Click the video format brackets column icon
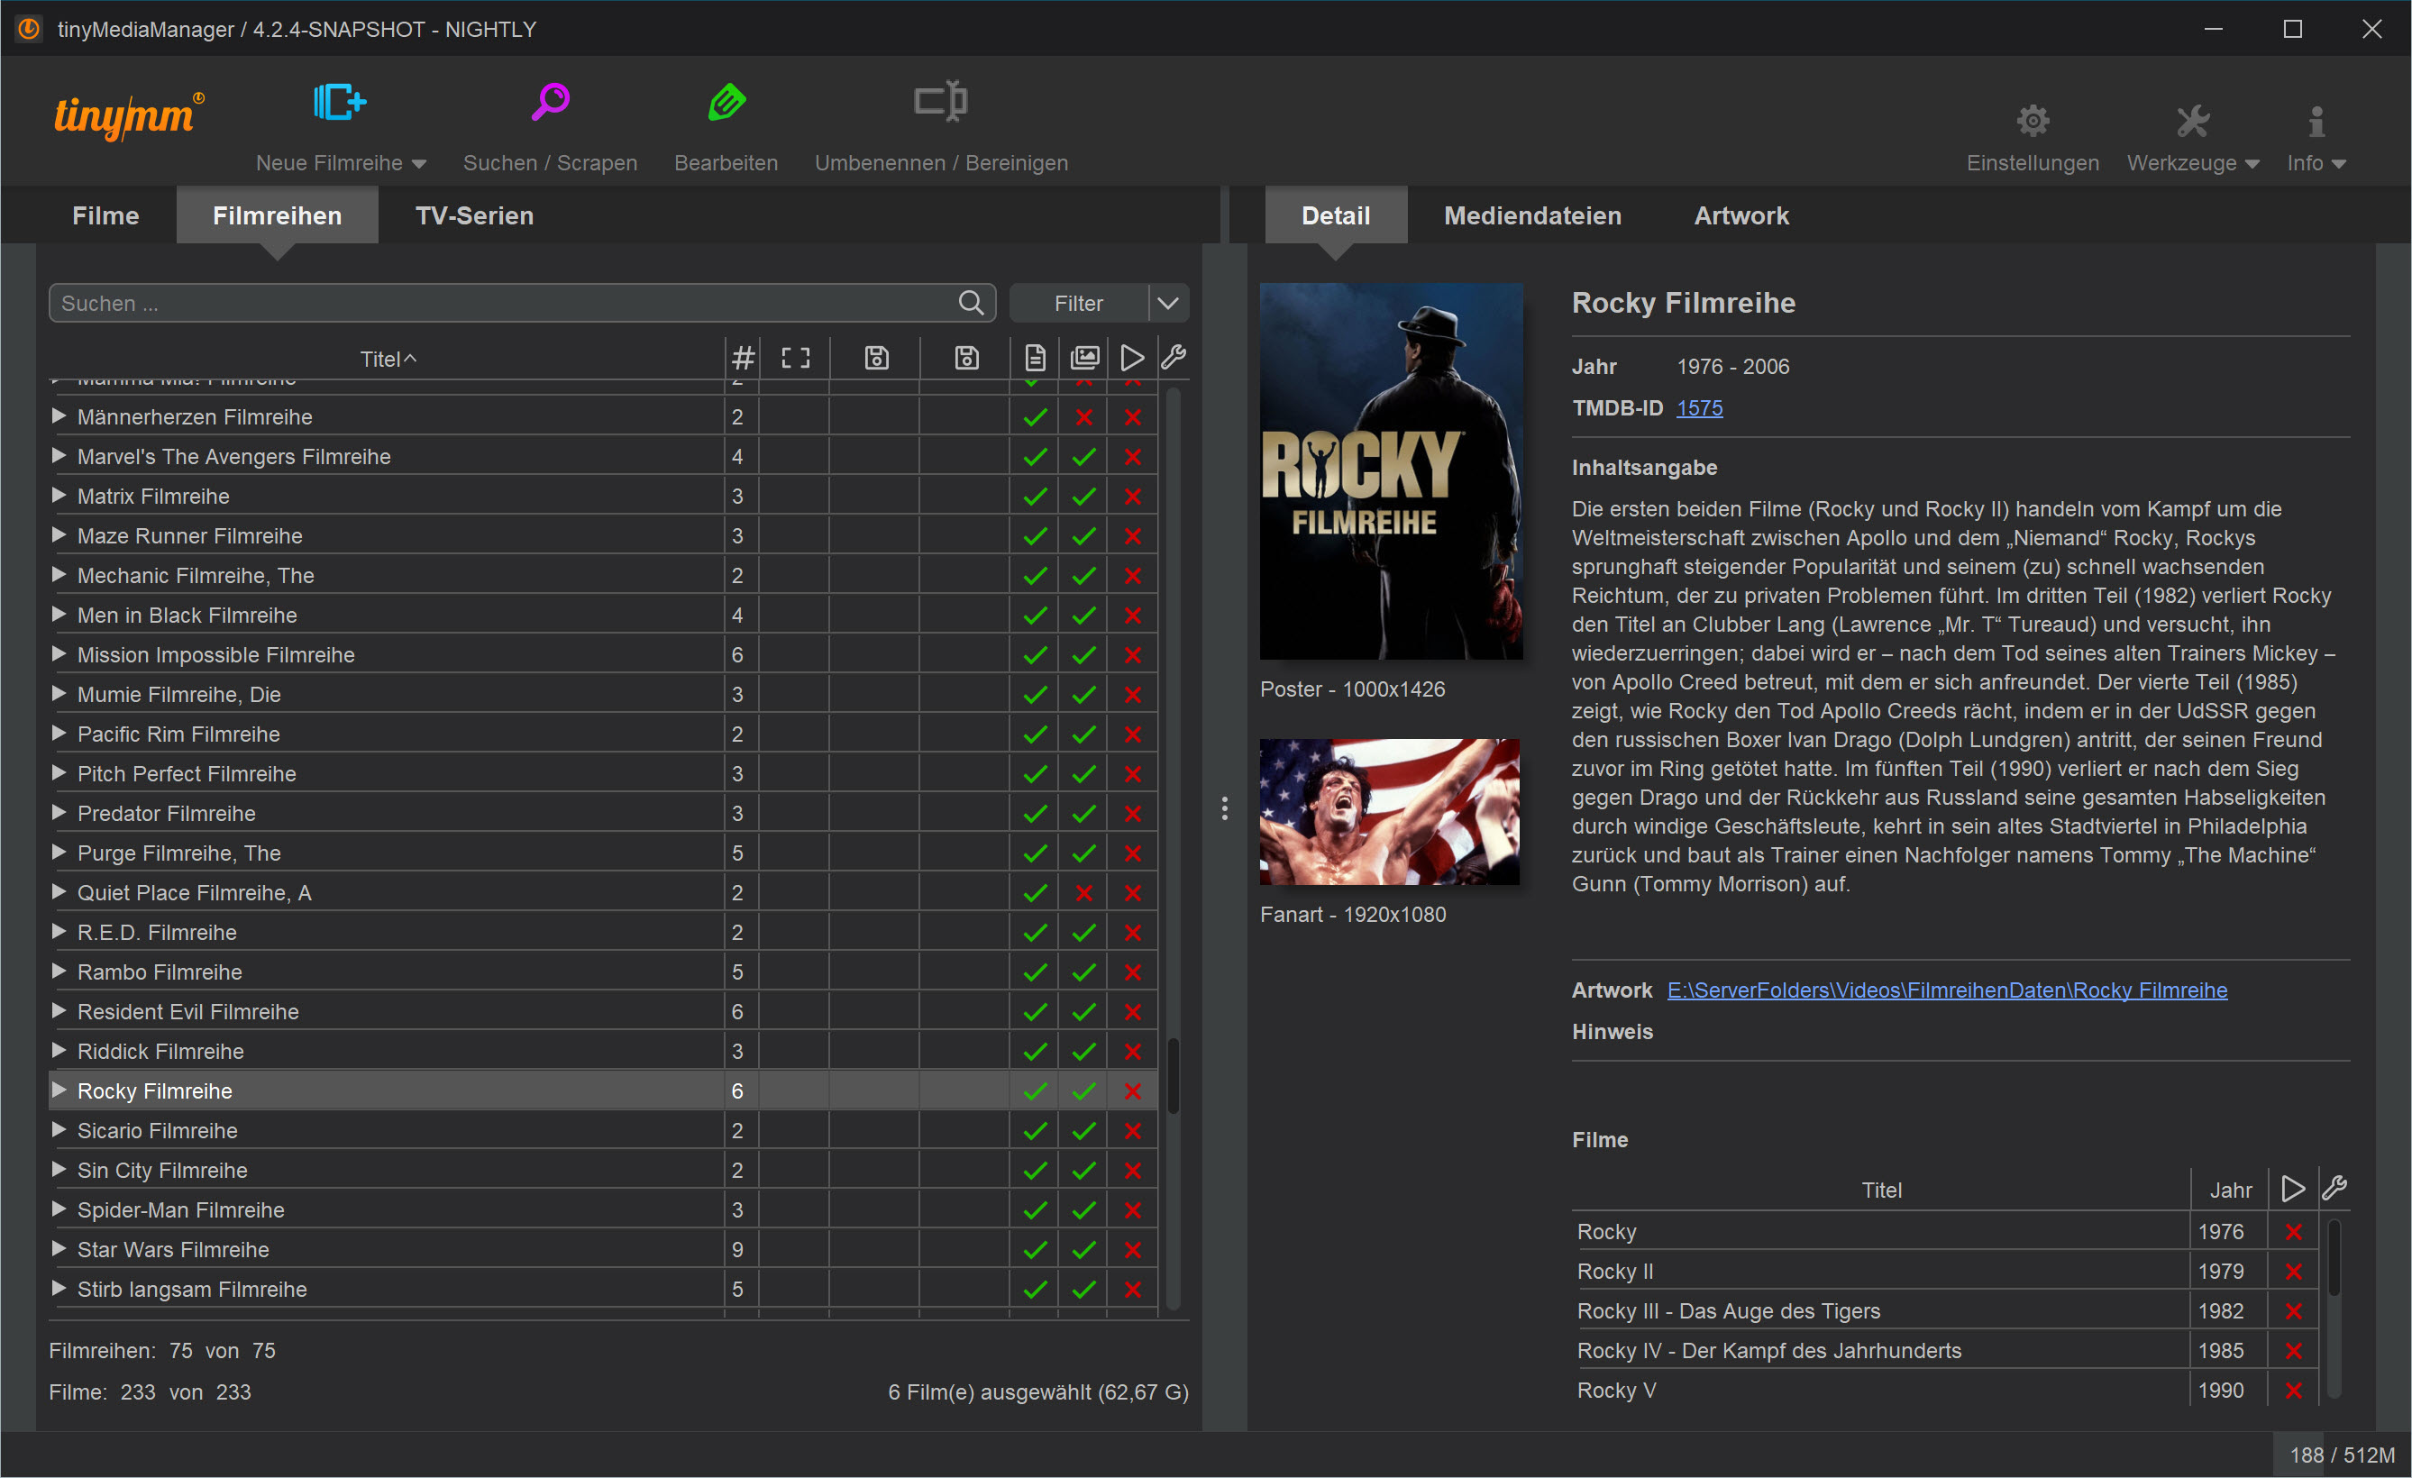 (795, 359)
